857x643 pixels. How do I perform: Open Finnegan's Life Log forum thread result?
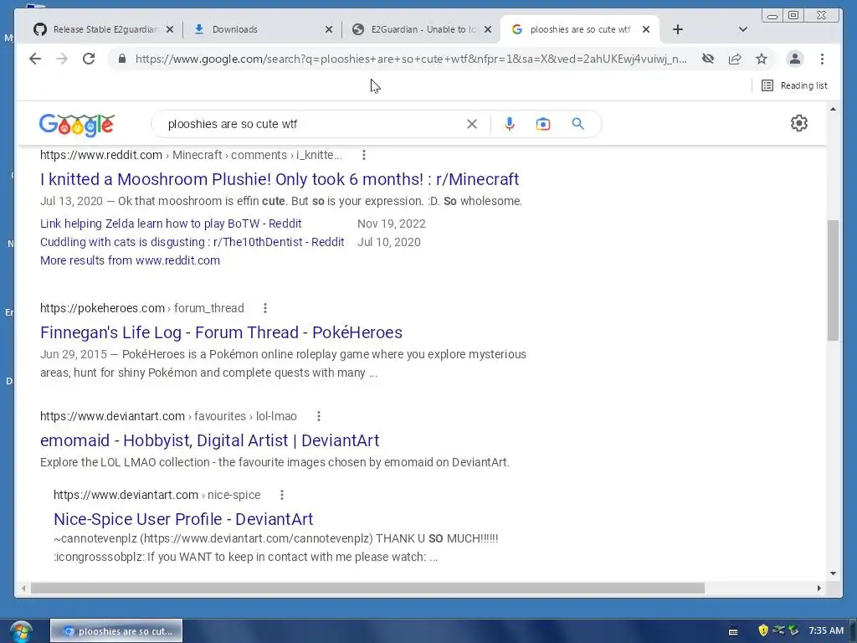pyautogui.click(x=221, y=332)
